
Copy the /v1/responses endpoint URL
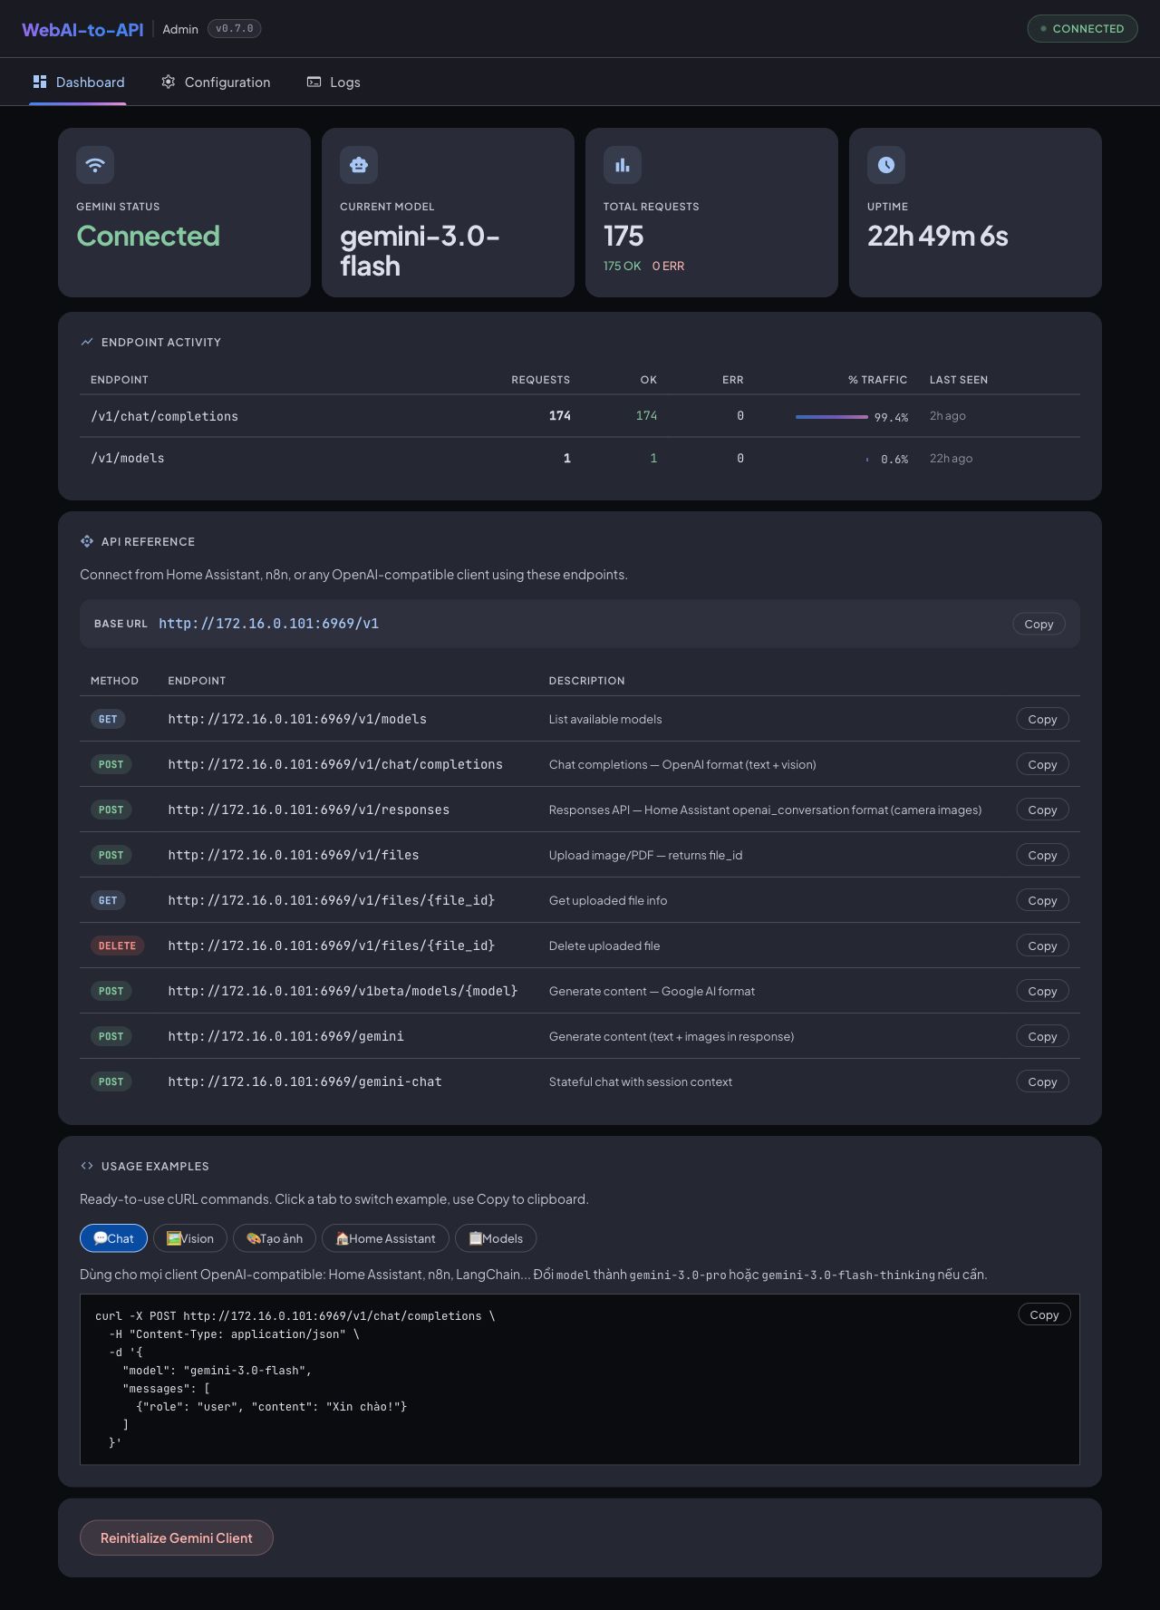[x=1042, y=810]
